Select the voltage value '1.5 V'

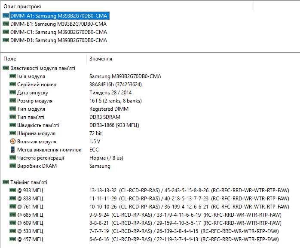click(x=95, y=142)
